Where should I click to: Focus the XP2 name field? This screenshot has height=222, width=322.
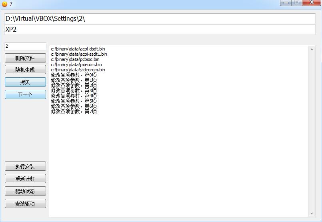click(x=160, y=29)
